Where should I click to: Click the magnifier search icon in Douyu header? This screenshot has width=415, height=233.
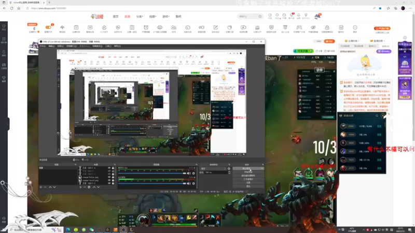[260, 17]
